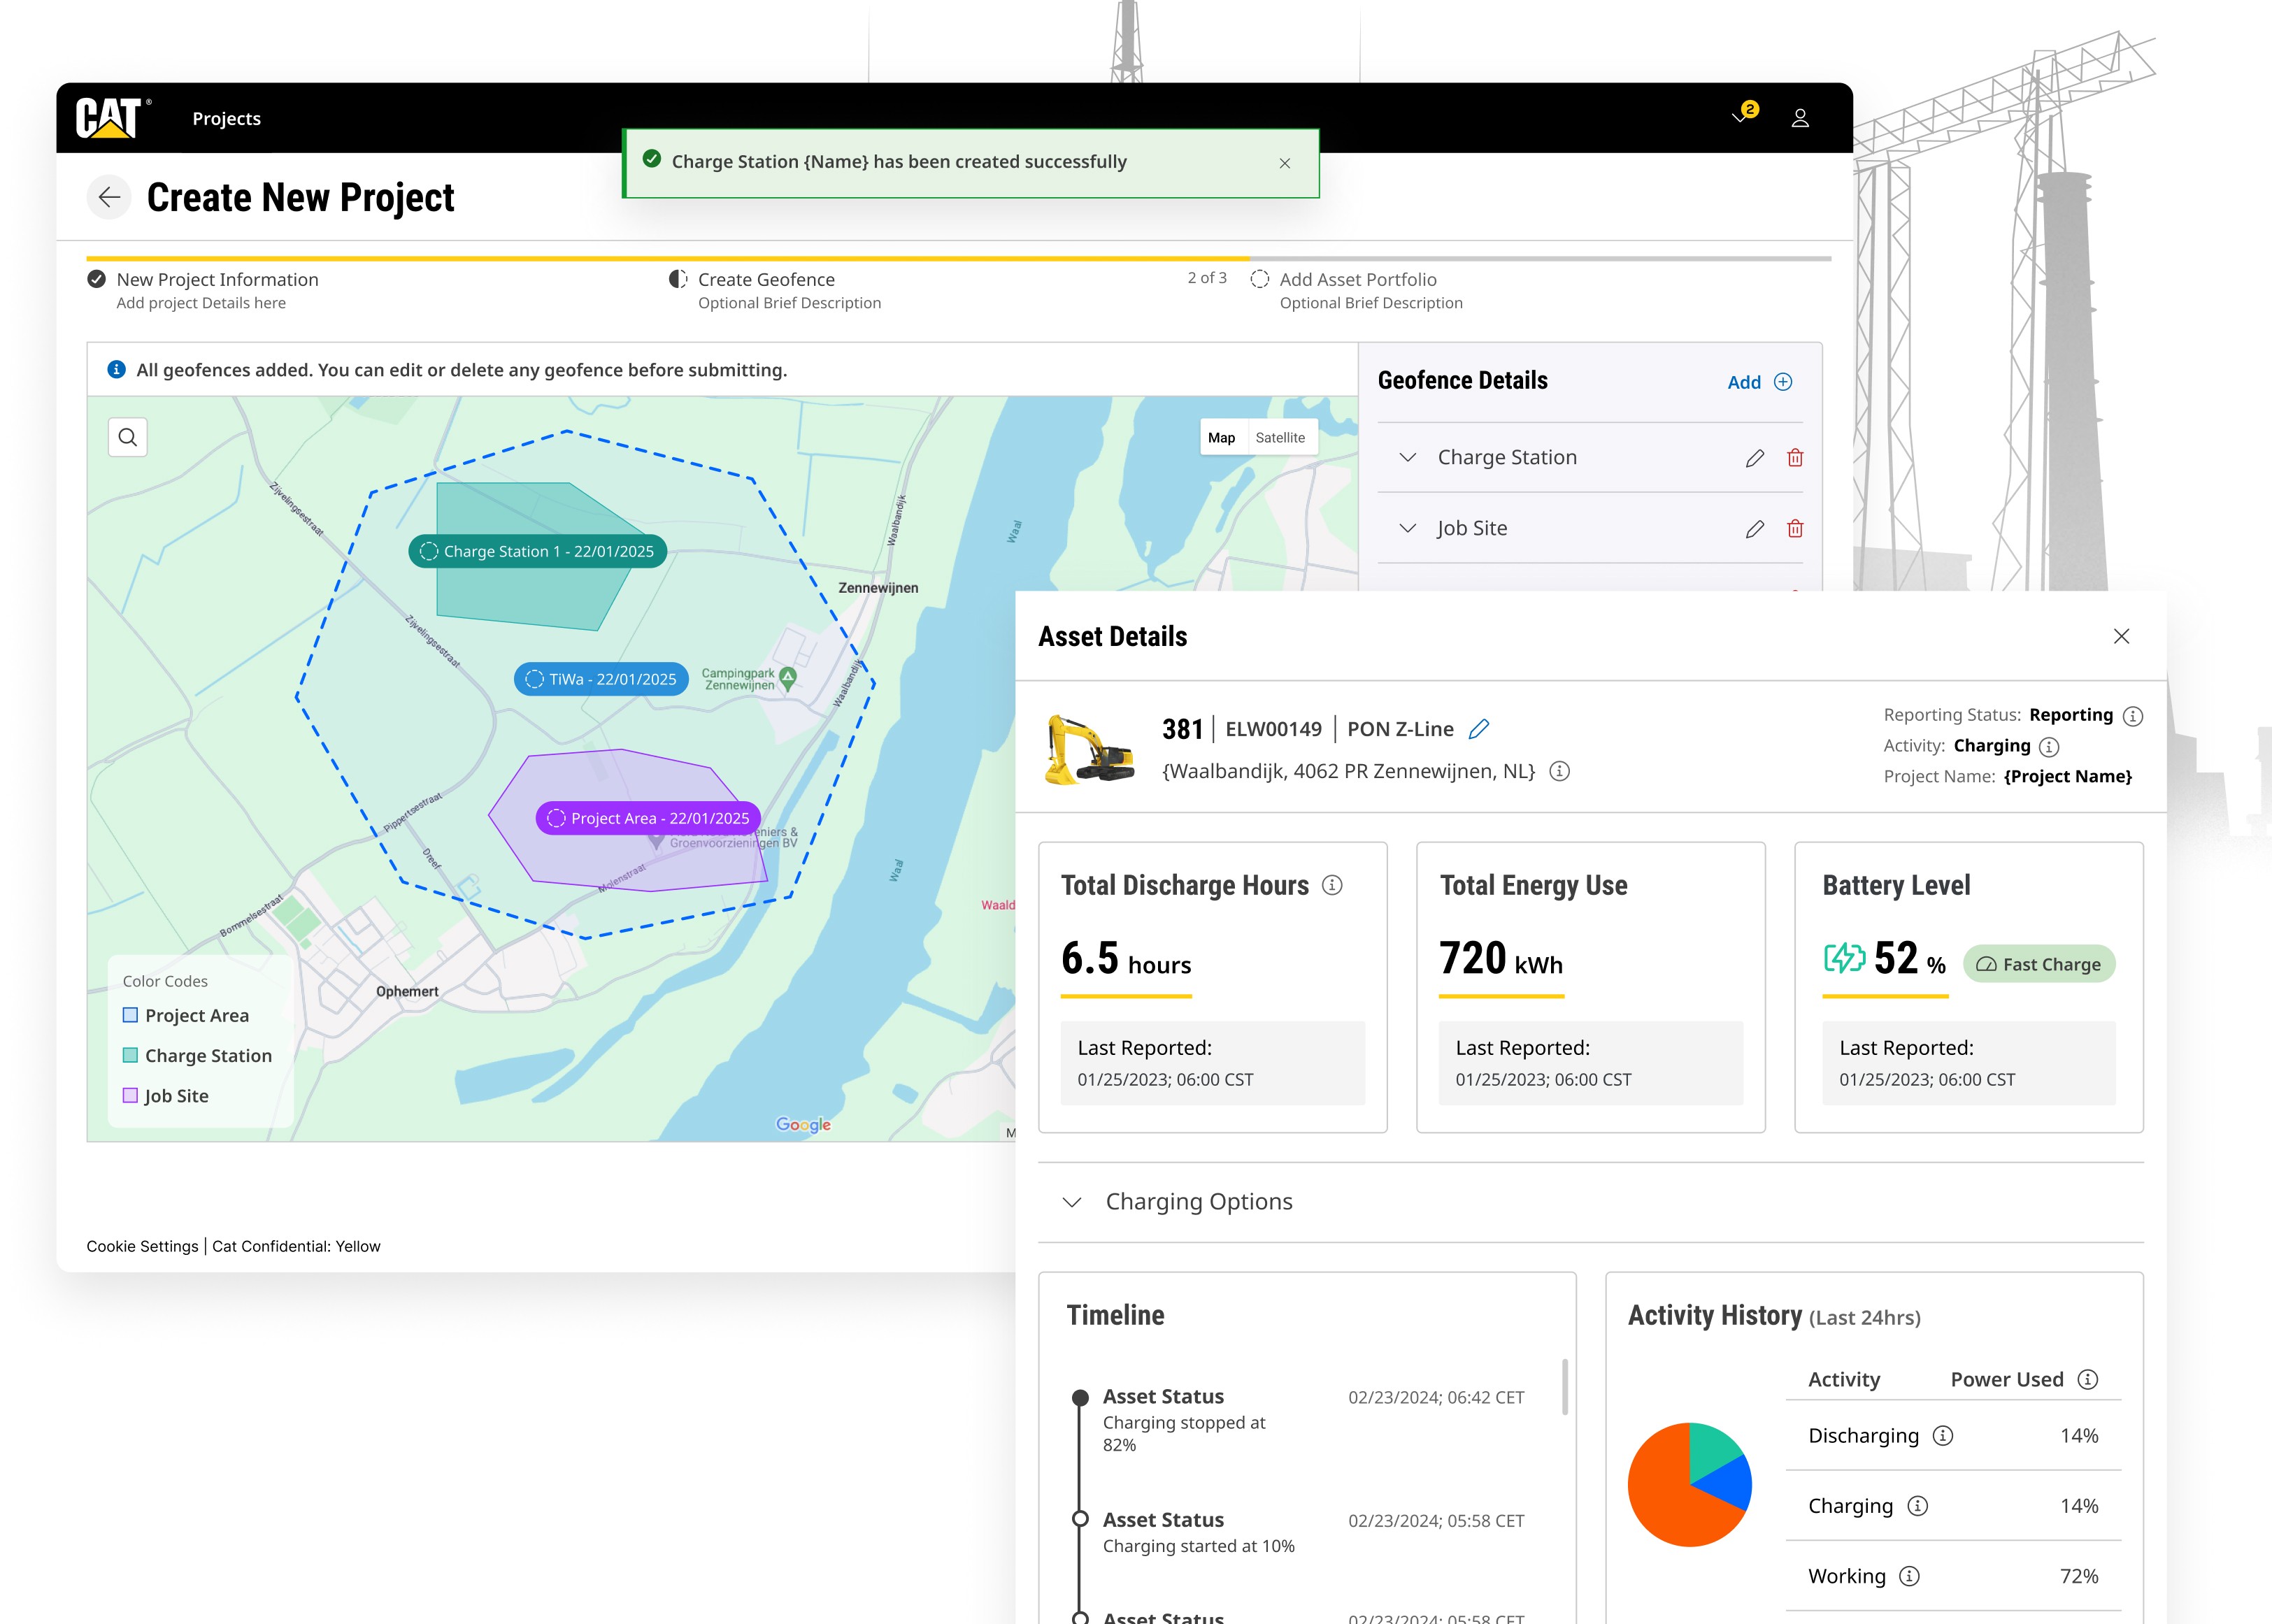
Task: Open the user profile icon
Action: tap(1800, 118)
